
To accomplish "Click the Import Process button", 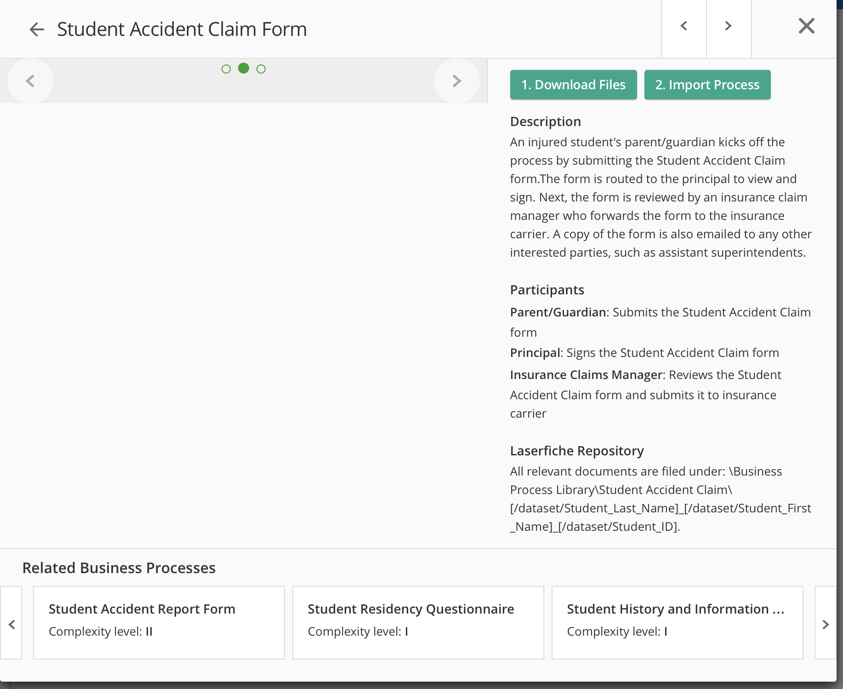I will point(707,85).
